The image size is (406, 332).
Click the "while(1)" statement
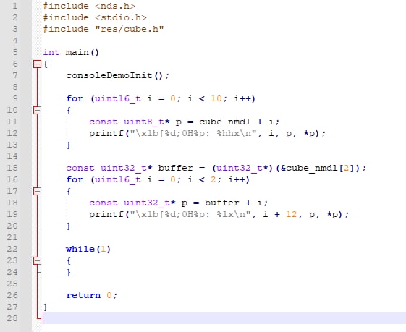coord(88,249)
